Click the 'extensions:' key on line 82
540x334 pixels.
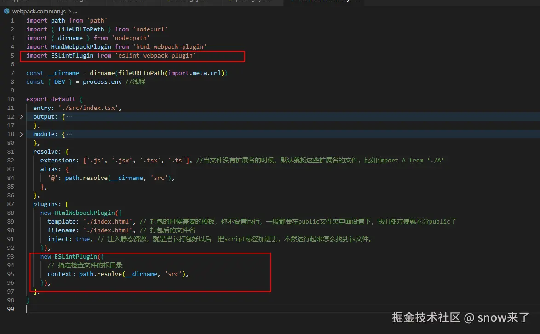[x=60, y=161]
